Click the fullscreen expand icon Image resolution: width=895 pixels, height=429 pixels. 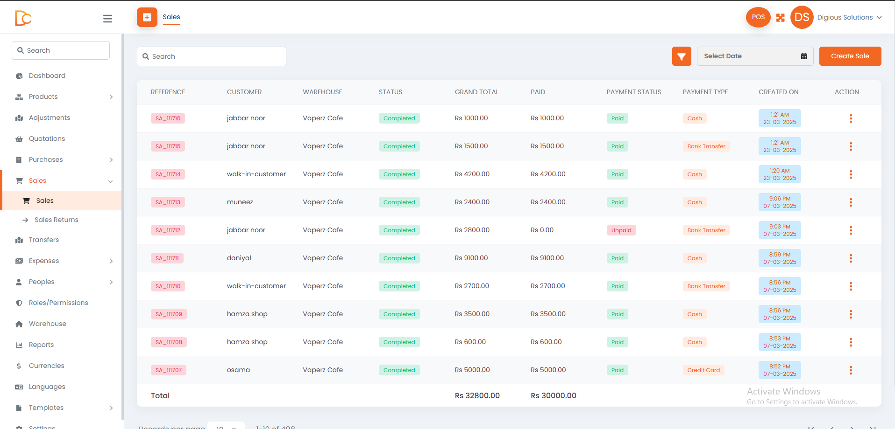pyautogui.click(x=781, y=18)
